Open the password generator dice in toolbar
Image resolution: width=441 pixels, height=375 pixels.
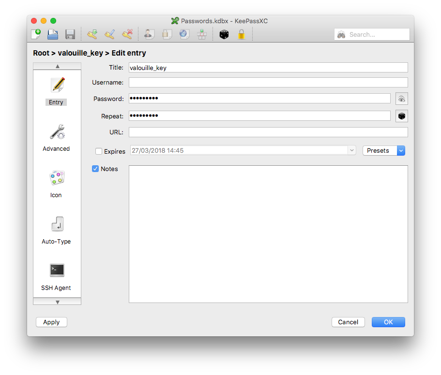click(x=224, y=34)
